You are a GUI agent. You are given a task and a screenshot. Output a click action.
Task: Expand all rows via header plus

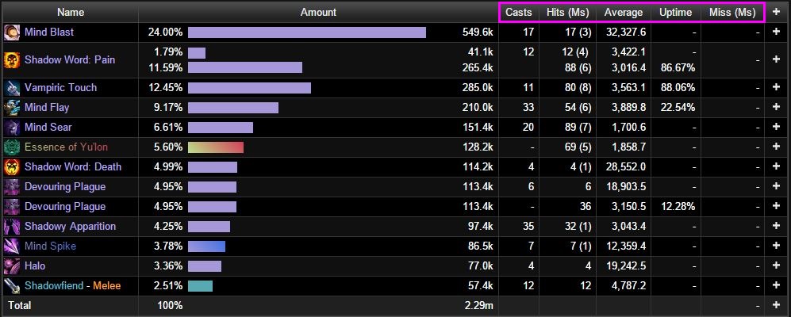[x=777, y=12]
